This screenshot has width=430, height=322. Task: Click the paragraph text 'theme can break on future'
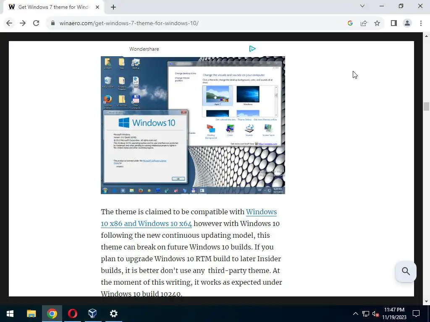(x=144, y=247)
